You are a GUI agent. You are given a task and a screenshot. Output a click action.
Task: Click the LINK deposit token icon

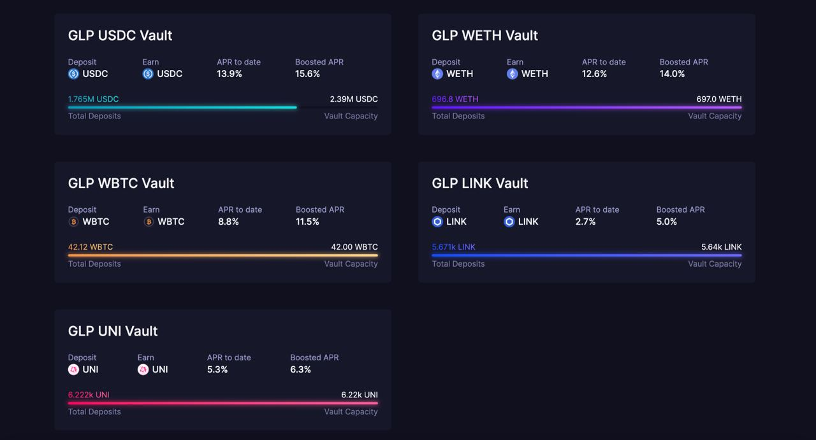437,222
